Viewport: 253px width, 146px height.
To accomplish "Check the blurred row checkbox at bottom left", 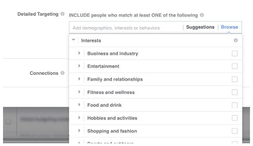I will click(8, 121).
